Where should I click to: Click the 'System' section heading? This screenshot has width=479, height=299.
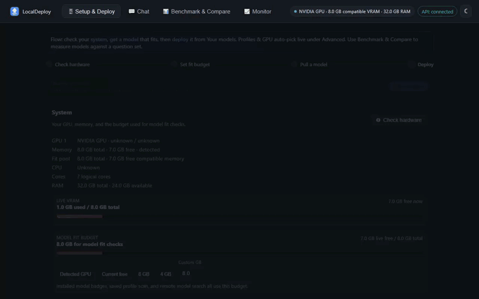[x=62, y=112]
